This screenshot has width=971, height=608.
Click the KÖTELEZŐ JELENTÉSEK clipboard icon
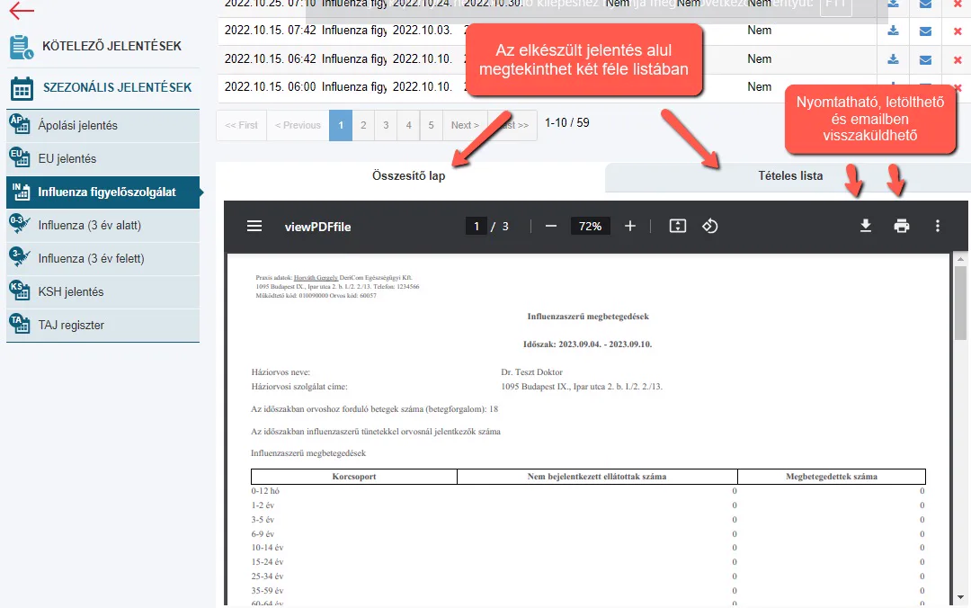click(22, 48)
